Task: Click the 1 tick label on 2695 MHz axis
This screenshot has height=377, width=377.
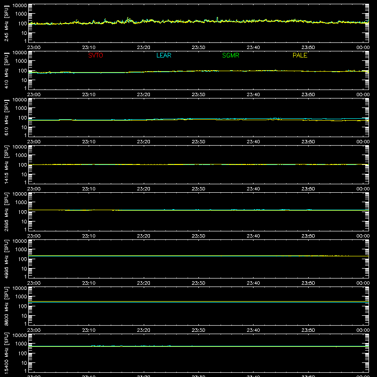Action: coord(25,229)
